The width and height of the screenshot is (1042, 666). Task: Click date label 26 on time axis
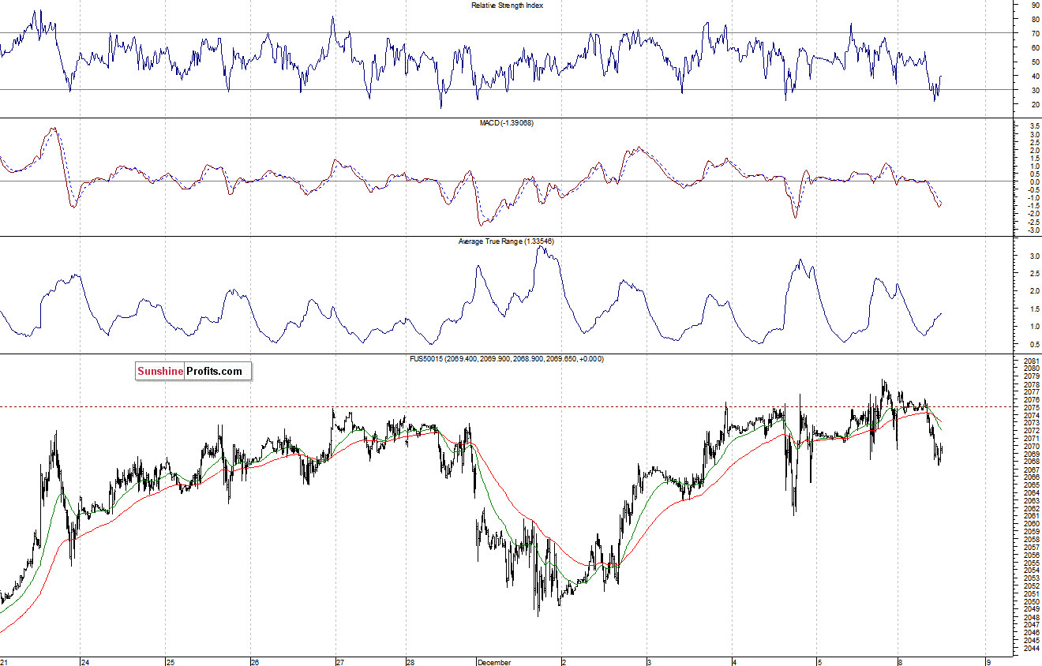point(254,661)
